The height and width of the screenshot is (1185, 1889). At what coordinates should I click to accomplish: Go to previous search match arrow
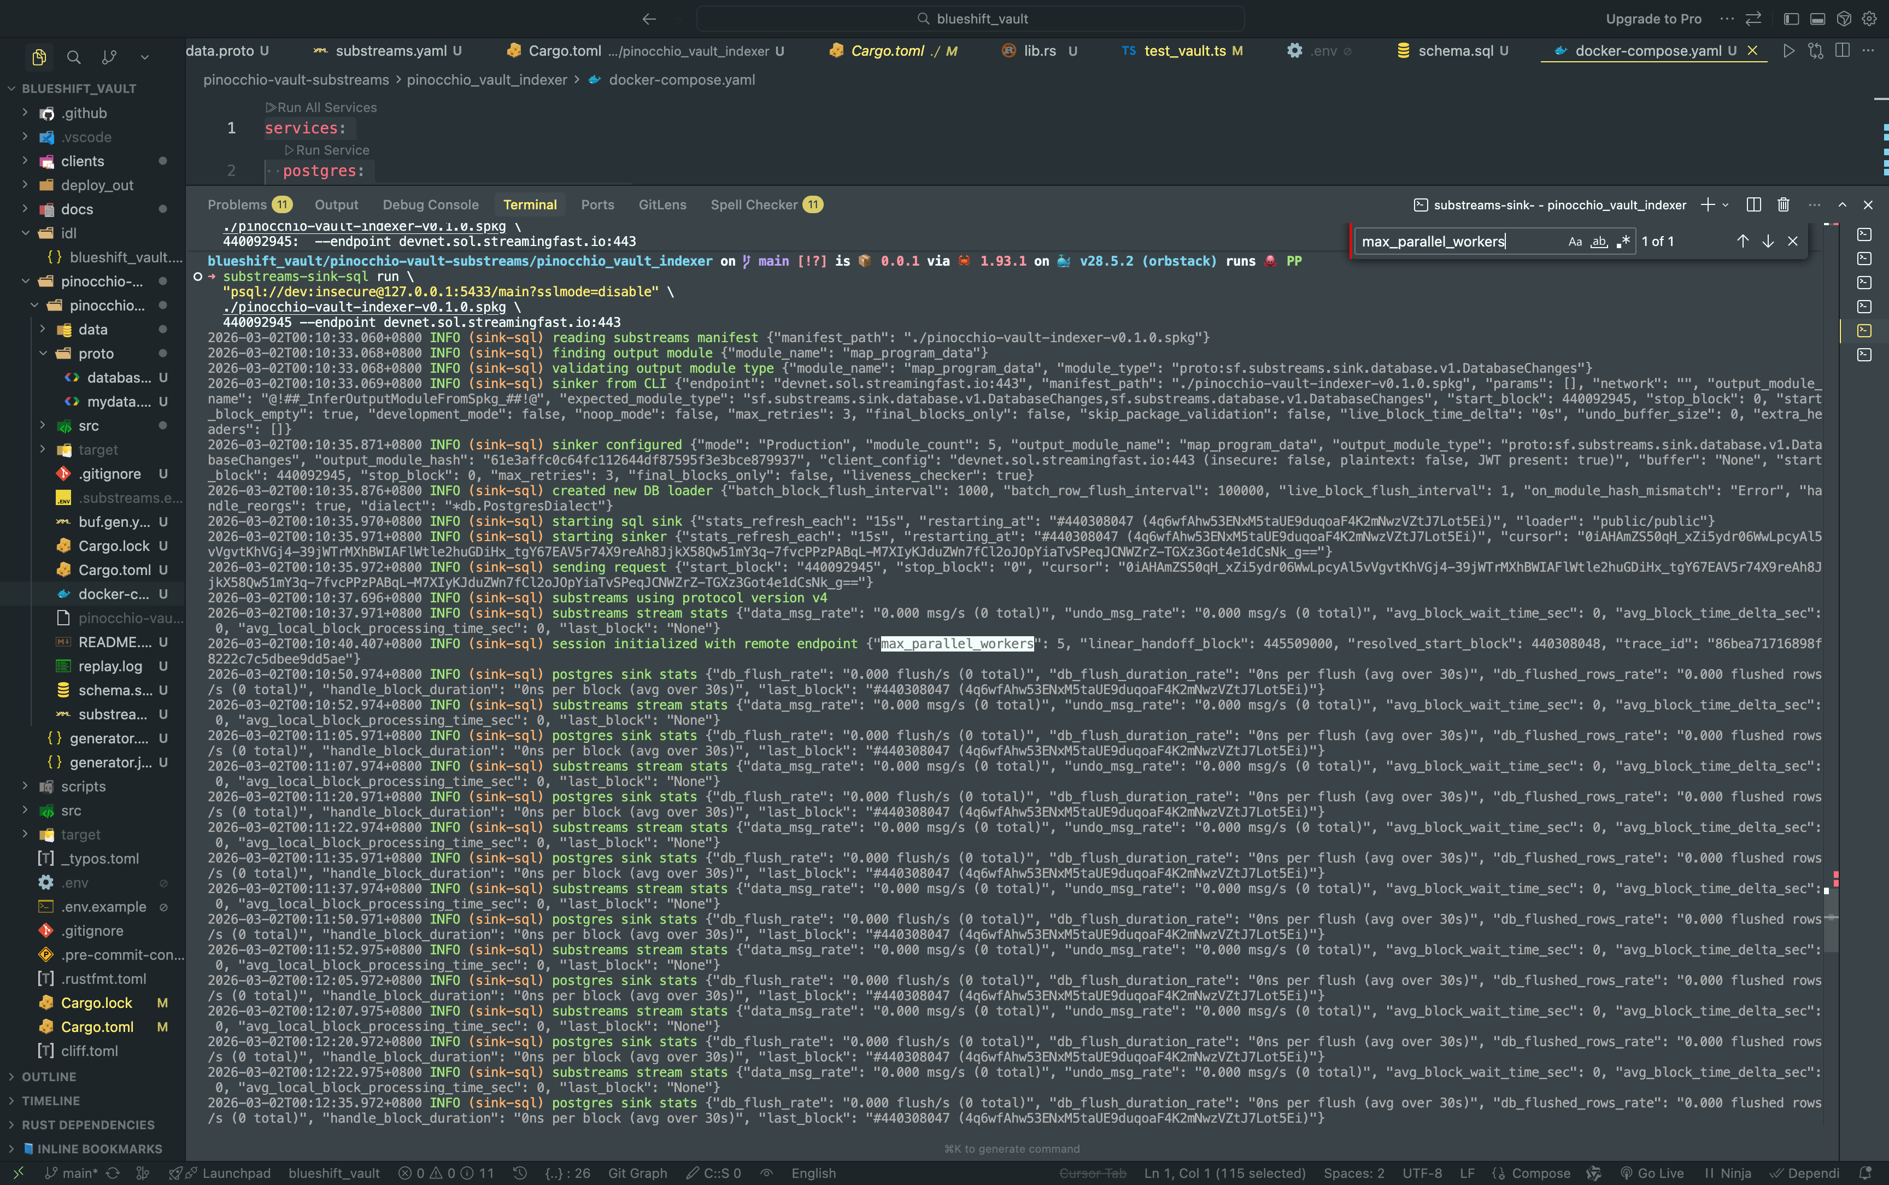click(1742, 242)
